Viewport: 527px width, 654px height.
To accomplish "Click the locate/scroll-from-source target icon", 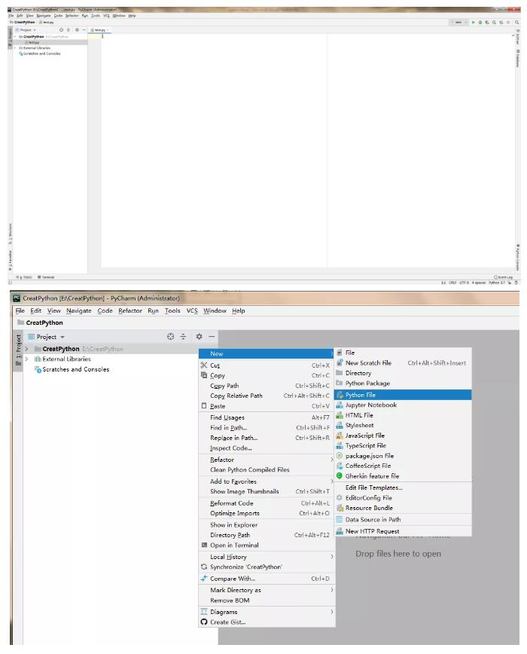I will [x=170, y=337].
